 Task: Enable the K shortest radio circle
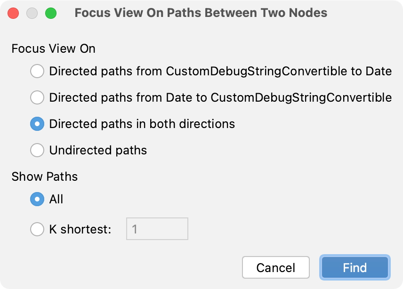(x=37, y=229)
